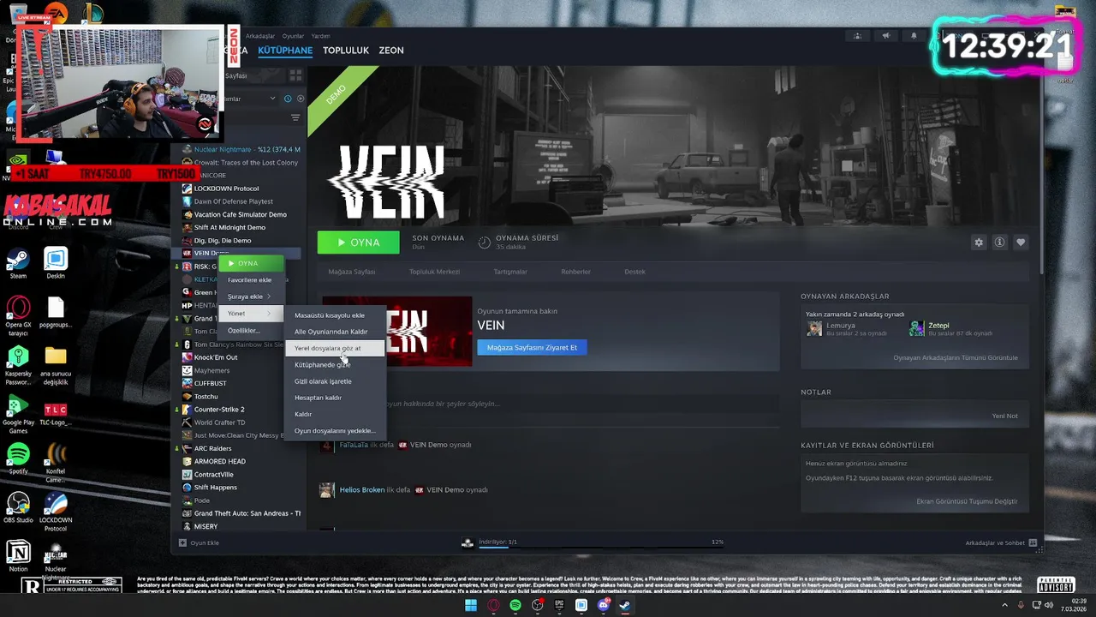This screenshot has width=1096, height=617.
Task: Click the Arkadaşlar ve Sohbet chat icon
Action: pos(1033,542)
